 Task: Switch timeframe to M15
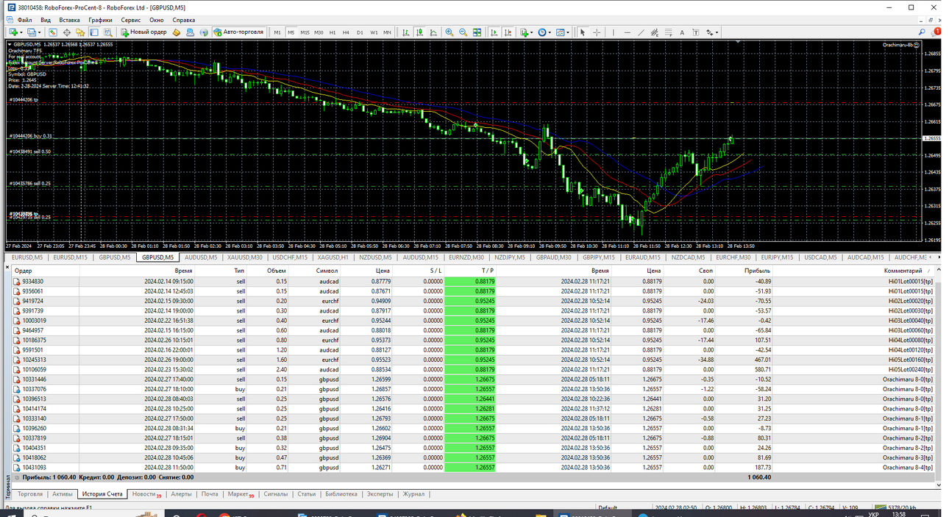305,32
